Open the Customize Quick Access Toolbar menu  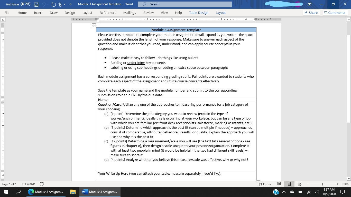tap(70, 4)
